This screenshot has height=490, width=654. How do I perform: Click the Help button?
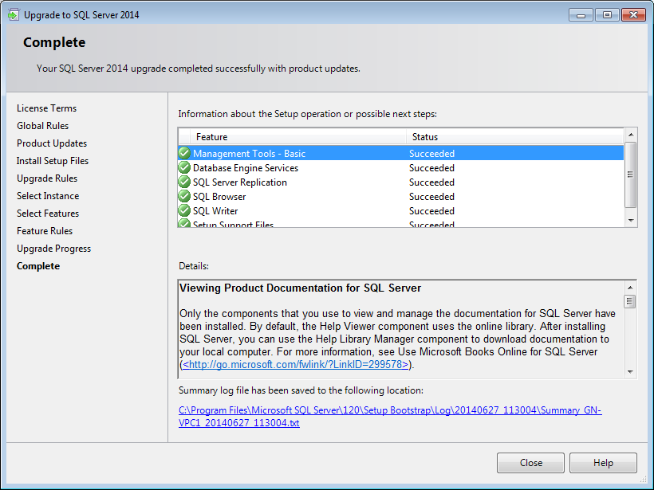[603, 463]
